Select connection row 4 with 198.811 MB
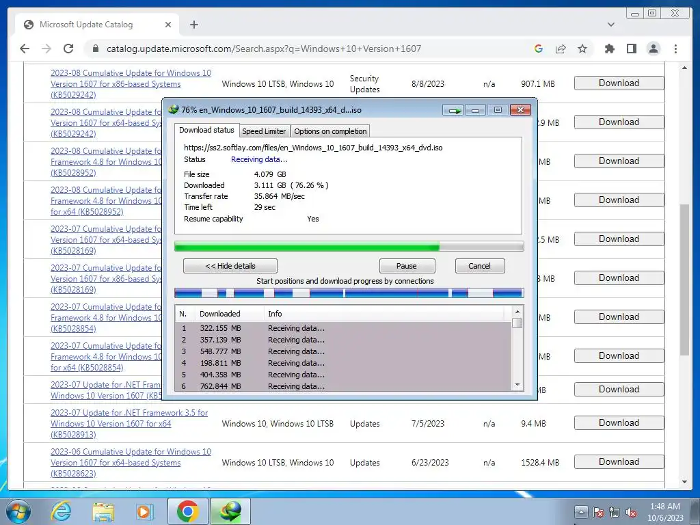Screen dimensions: 700x525 [343, 363]
